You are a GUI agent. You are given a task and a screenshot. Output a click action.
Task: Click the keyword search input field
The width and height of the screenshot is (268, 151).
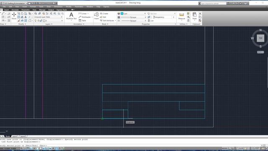[213, 3]
